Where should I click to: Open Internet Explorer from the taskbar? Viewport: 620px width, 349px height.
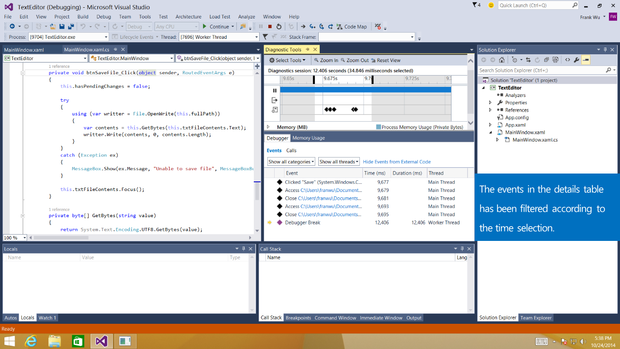click(31, 341)
